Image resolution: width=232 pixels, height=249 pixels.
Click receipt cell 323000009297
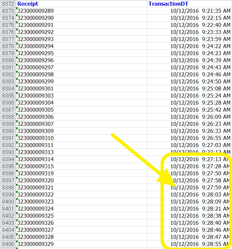(82, 67)
